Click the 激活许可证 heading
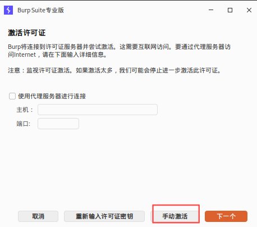The height and width of the screenshot is (227, 257). click(x=27, y=33)
